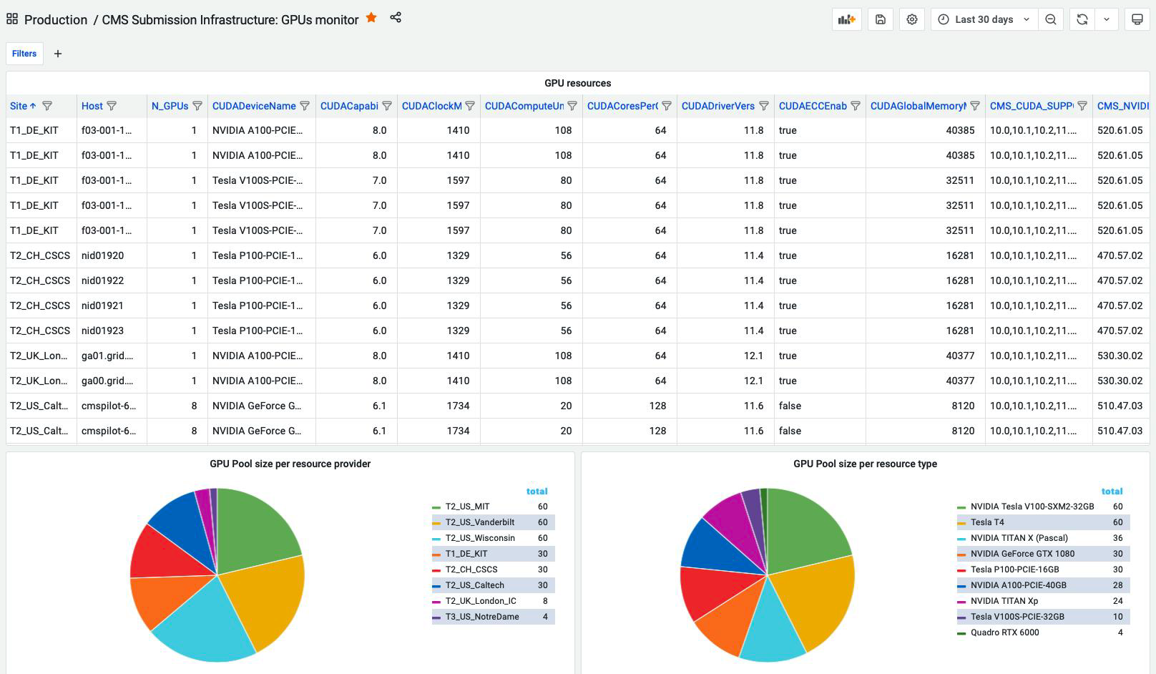Cycle the view mode monitor icon

(1137, 19)
